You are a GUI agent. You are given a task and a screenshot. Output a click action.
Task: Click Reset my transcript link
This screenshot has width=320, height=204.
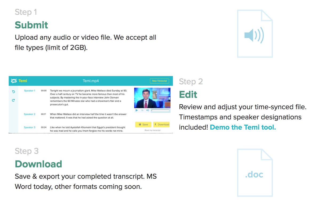tap(152, 130)
